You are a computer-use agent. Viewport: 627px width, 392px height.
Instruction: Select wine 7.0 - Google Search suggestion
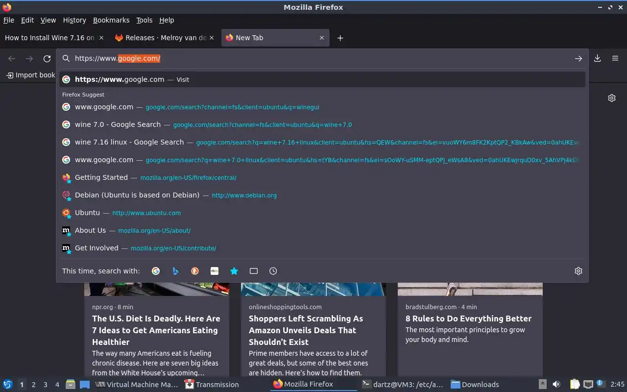[x=322, y=124]
